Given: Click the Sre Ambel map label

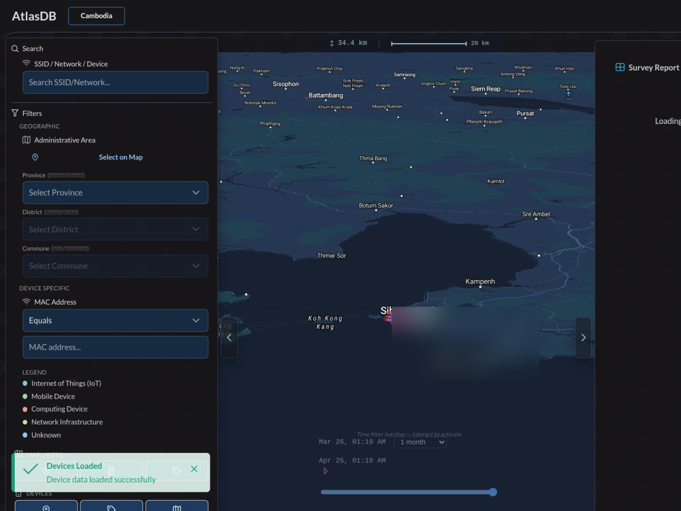Looking at the screenshot, I should 536,214.
